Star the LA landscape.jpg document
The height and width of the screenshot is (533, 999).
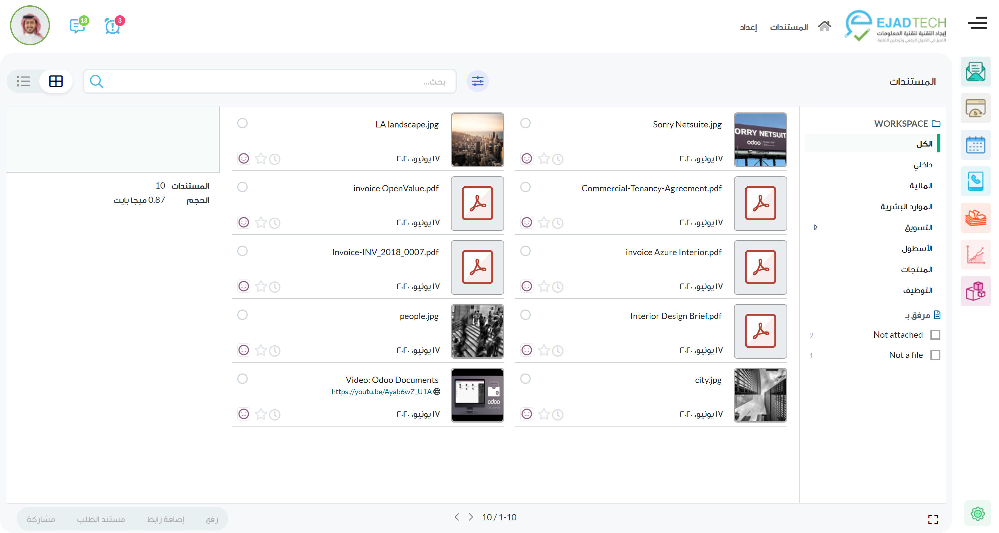pos(261,159)
